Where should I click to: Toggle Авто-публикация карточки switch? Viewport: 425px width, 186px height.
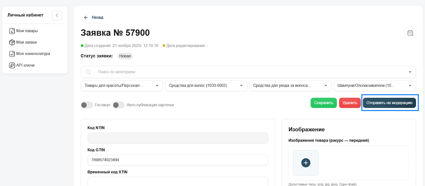pos(118,105)
